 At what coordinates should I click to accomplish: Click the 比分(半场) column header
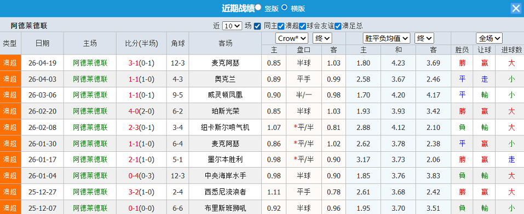[141, 43]
